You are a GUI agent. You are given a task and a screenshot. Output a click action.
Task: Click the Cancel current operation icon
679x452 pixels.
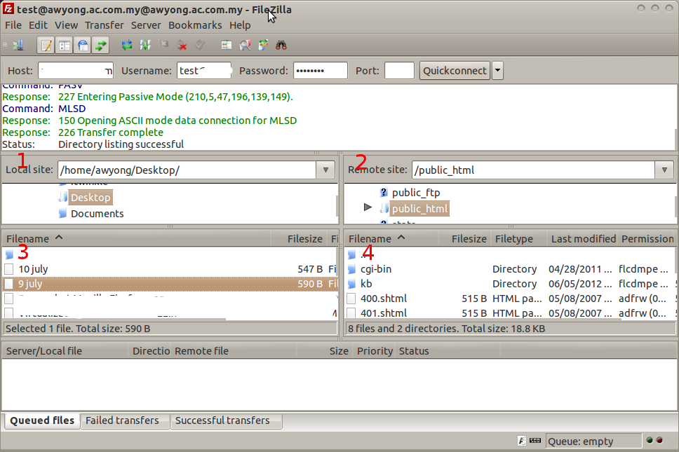163,44
